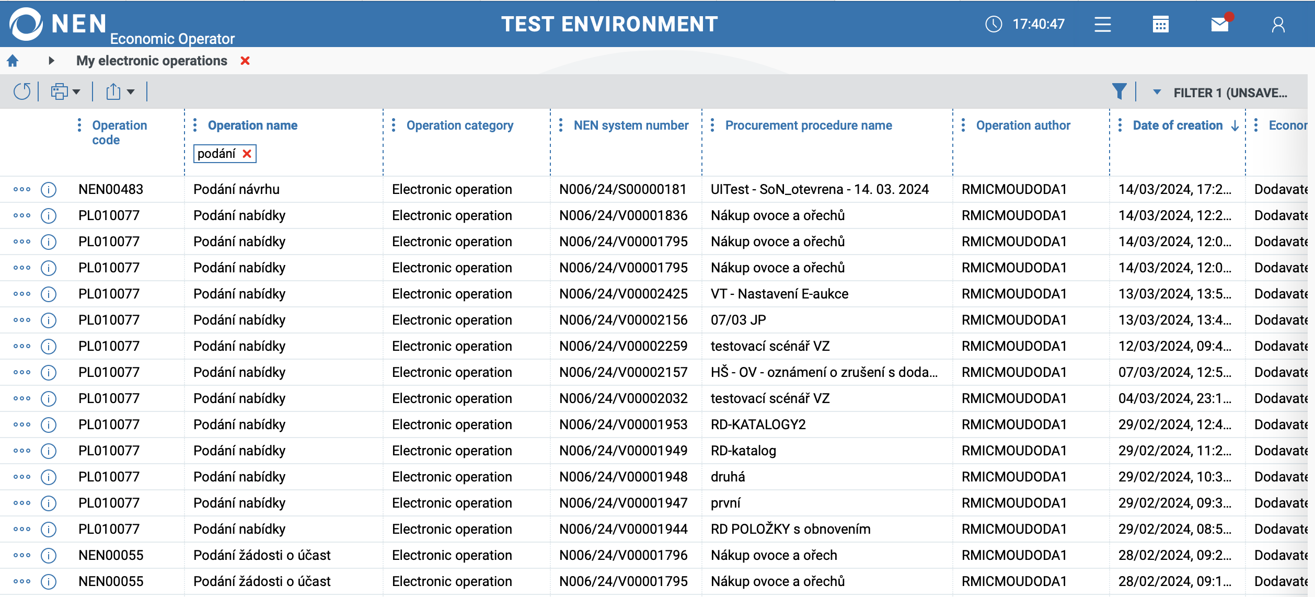Open the hamburger menu in header
Viewport: 1315px width, 597px height.
click(1102, 24)
